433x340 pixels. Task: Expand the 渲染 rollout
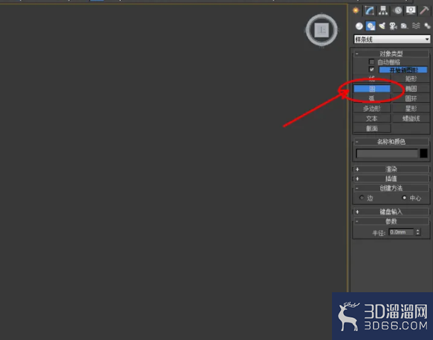click(x=391, y=169)
